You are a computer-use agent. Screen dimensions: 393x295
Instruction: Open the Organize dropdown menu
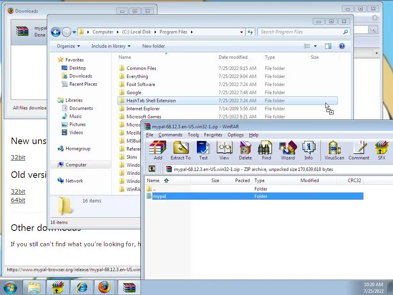pos(68,46)
